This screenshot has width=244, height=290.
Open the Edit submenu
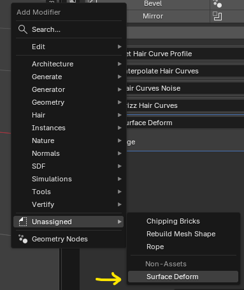pos(68,47)
